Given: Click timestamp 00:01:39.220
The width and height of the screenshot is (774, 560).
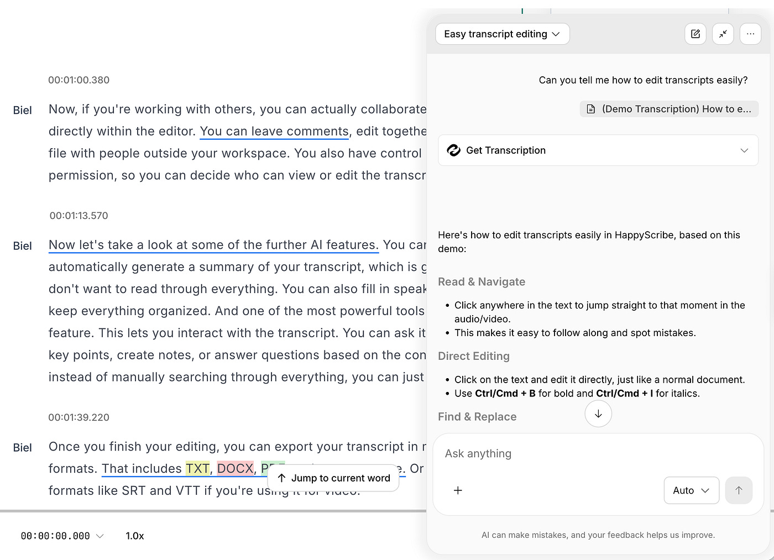Looking at the screenshot, I should (x=79, y=417).
